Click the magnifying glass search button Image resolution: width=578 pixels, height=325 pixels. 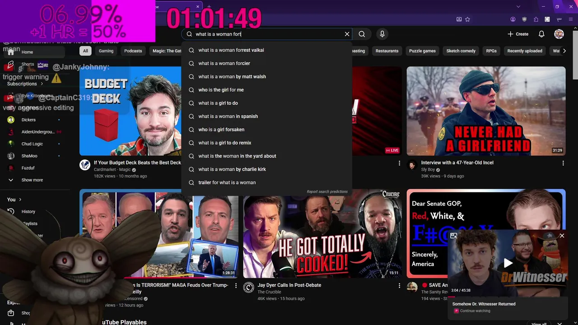click(362, 34)
